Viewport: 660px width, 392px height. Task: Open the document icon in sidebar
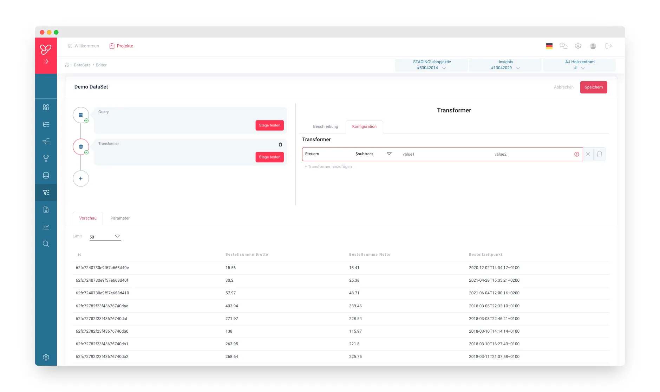coord(46,210)
